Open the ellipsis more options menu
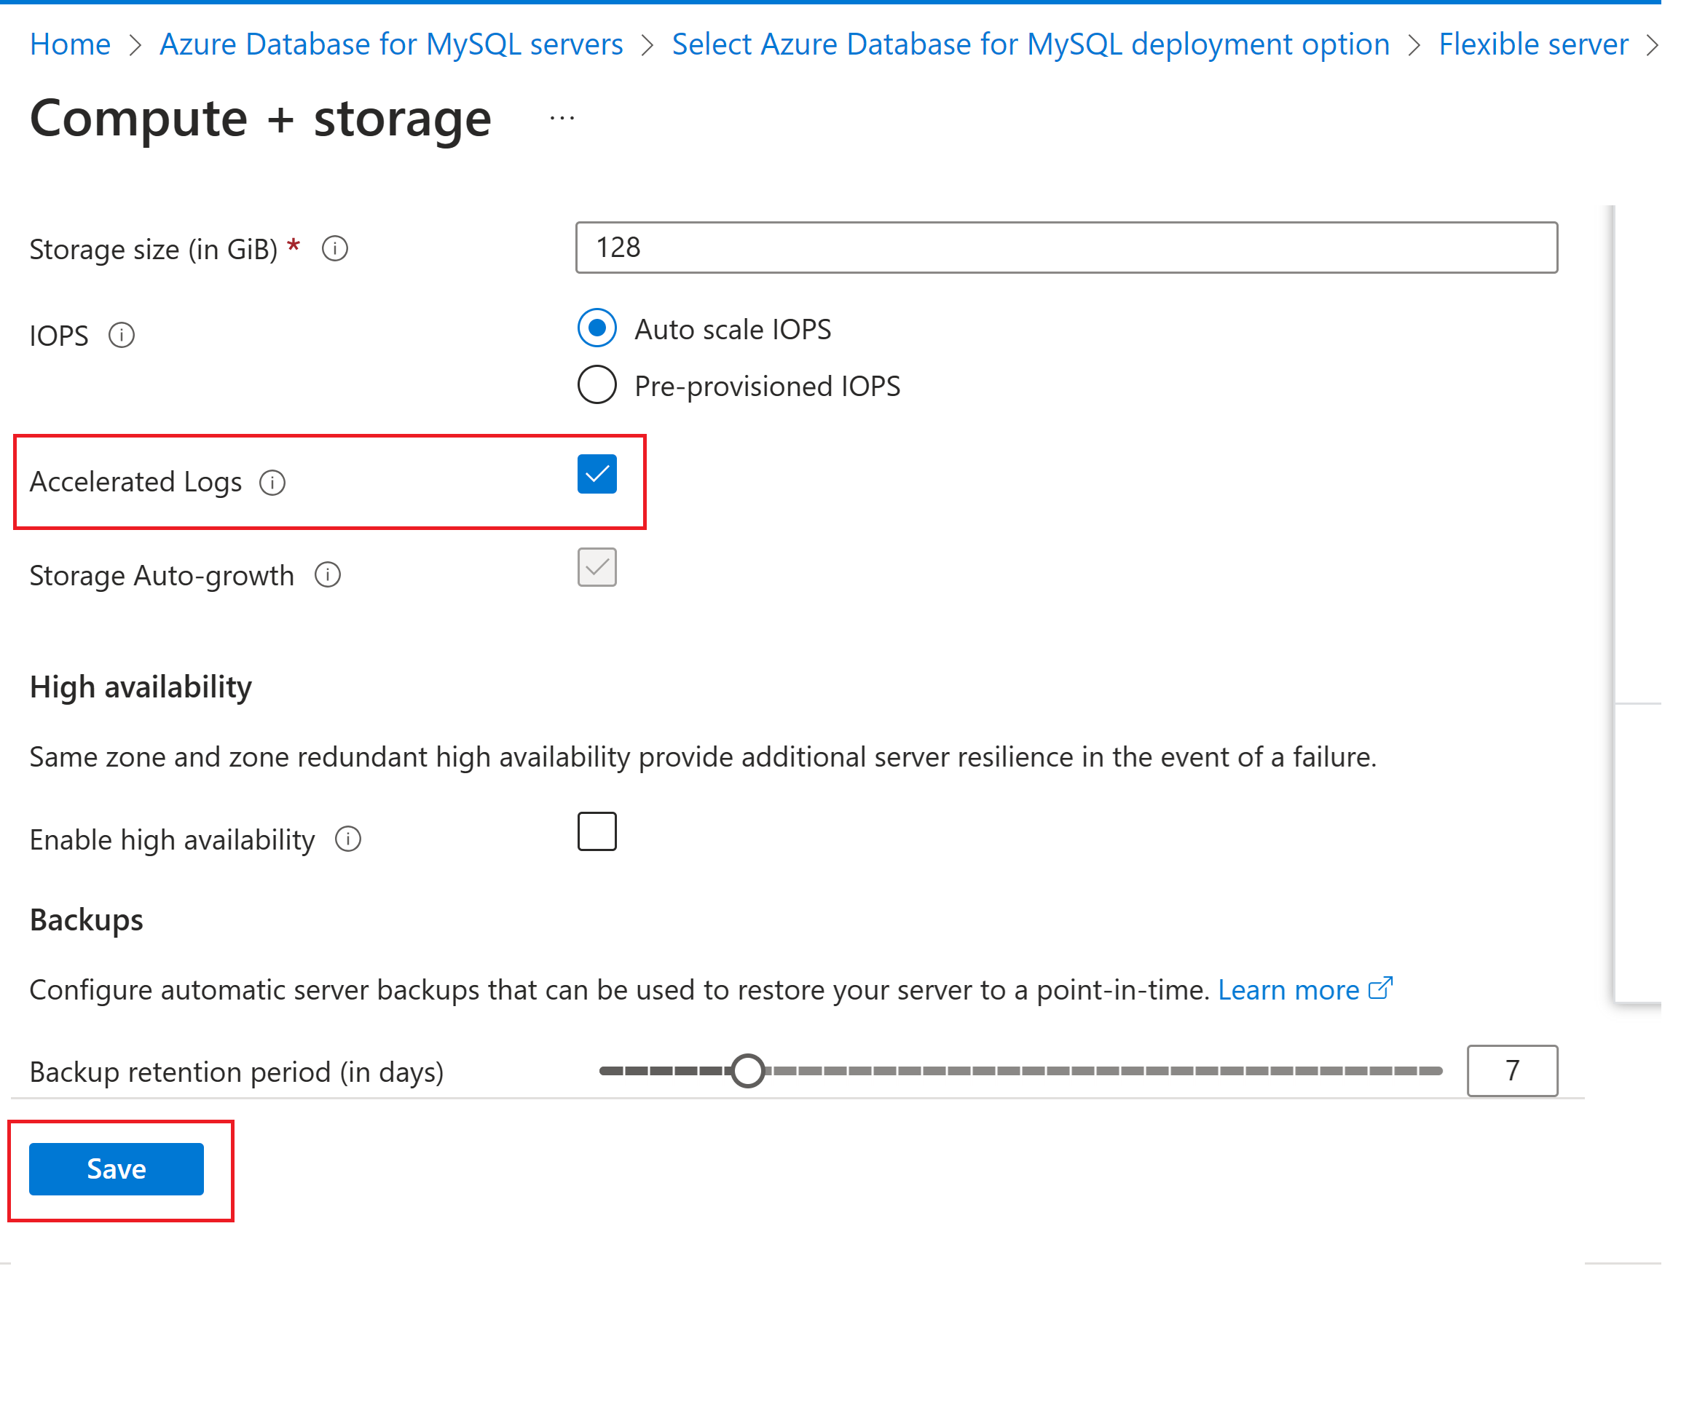The width and height of the screenshot is (1689, 1416). point(562,119)
